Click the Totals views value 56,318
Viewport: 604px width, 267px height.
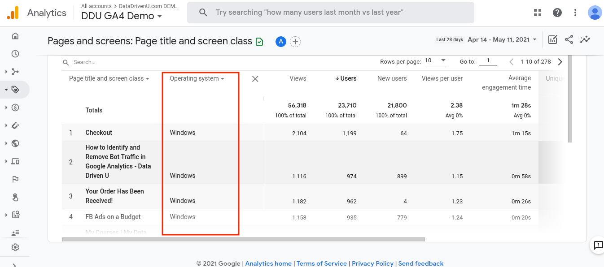297,105
